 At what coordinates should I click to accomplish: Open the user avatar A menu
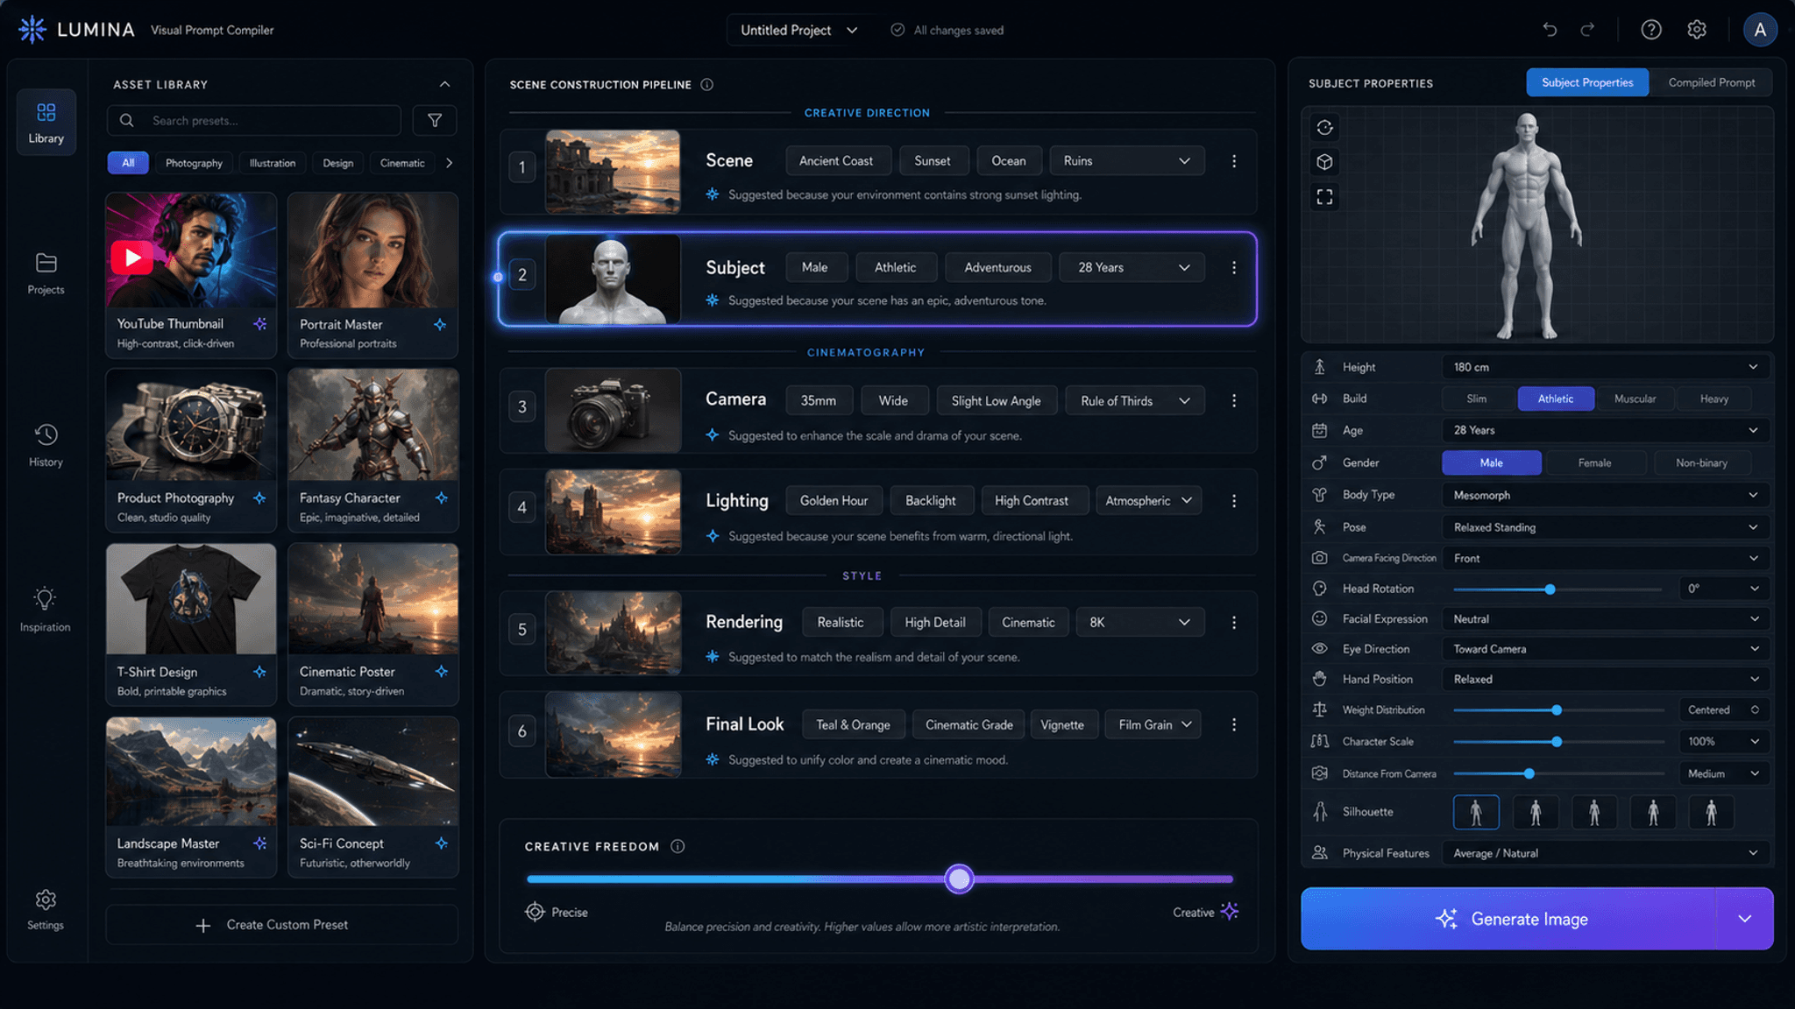1760,30
